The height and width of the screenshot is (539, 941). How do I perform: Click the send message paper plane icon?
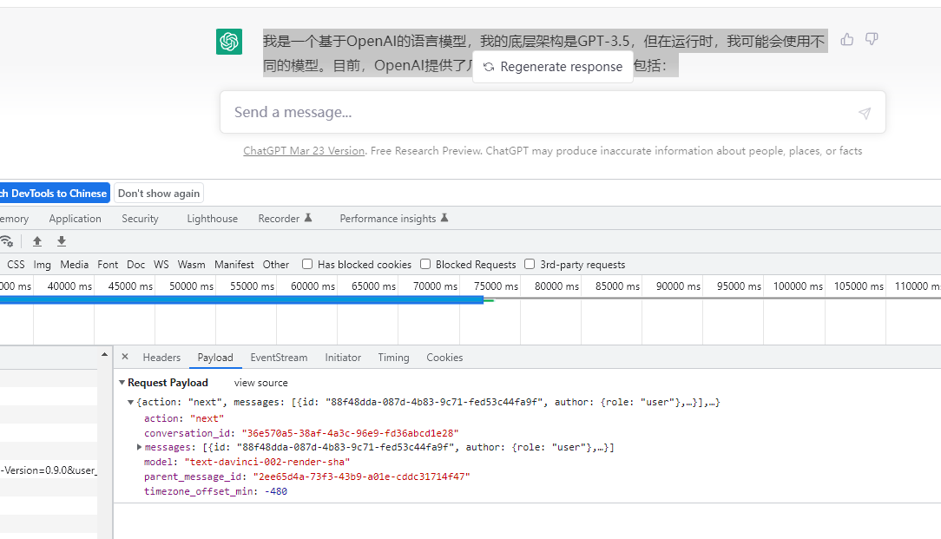coord(865,113)
